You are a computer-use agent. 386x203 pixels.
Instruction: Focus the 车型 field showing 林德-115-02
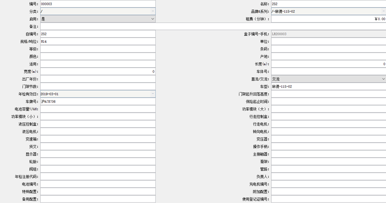(x=328, y=86)
